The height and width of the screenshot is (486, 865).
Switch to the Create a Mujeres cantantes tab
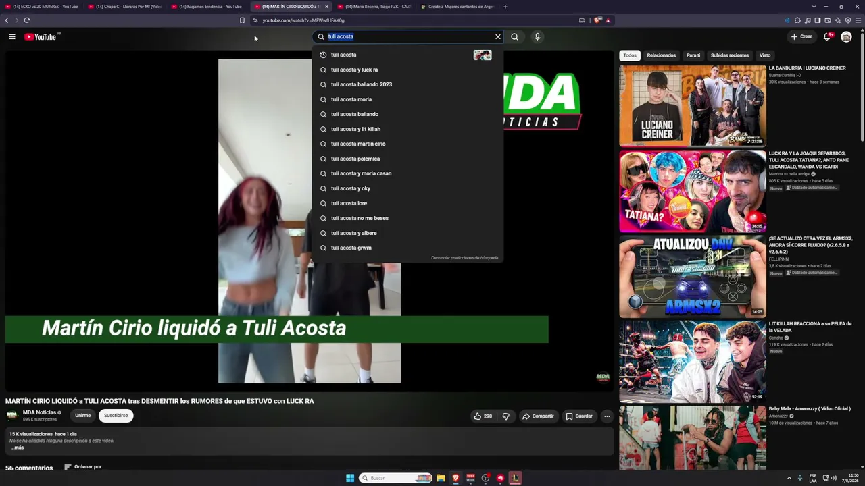[458, 7]
